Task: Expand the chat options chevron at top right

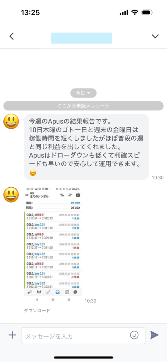Action: click(x=155, y=36)
